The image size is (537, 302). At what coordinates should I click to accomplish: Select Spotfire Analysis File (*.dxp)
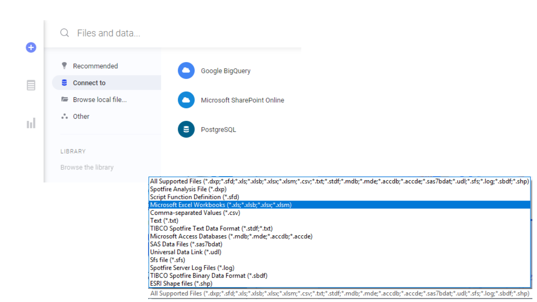click(340, 189)
